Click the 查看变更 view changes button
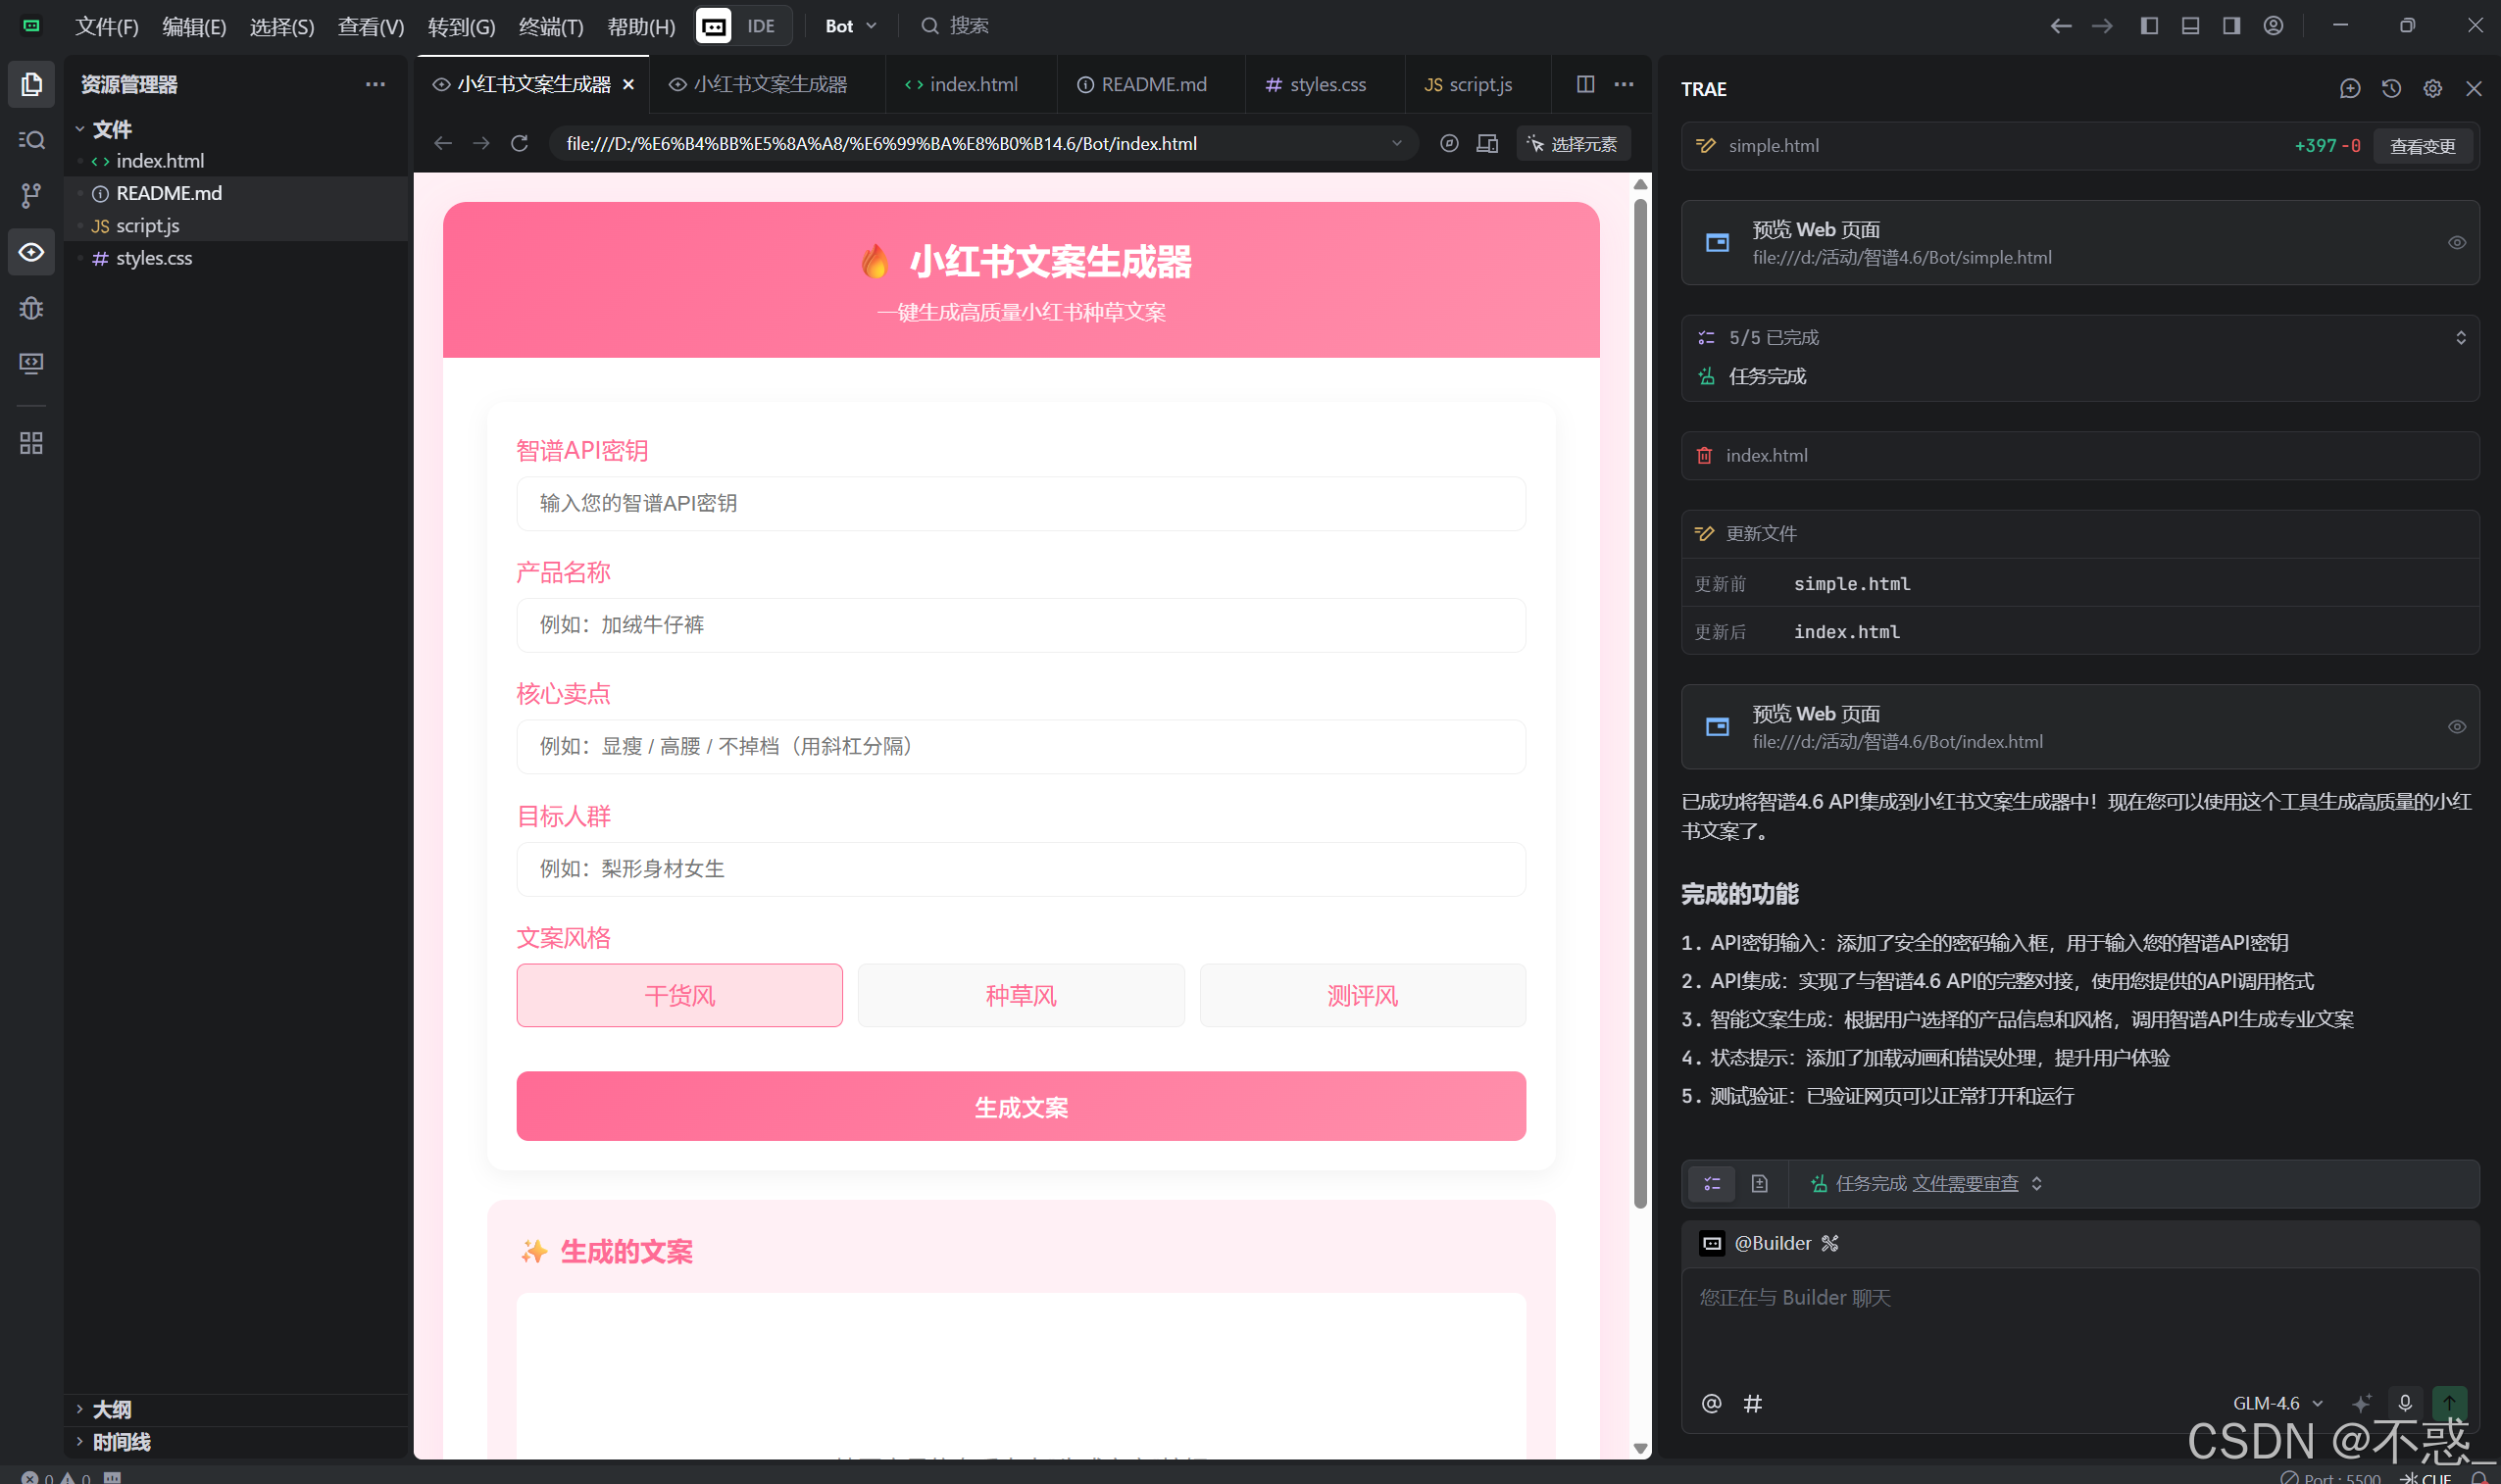2501x1484 pixels. [x=2423, y=145]
